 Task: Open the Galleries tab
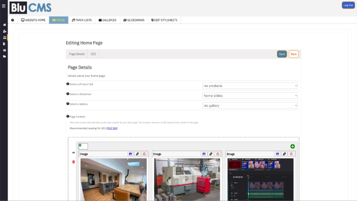(108, 20)
